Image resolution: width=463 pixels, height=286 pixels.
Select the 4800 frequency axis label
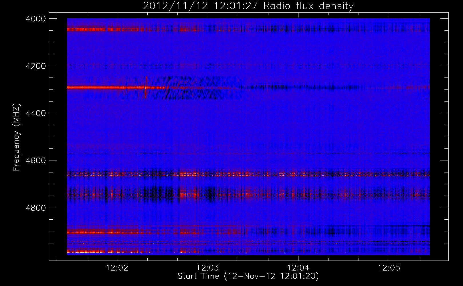(x=36, y=208)
